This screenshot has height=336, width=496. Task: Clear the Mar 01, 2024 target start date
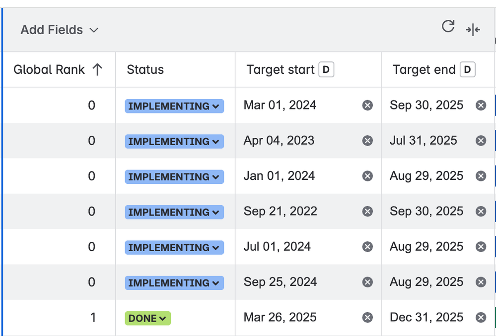click(x=367, y=106)
